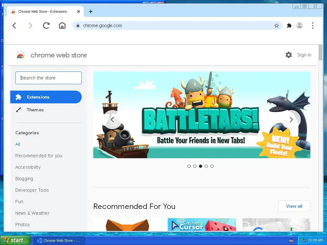Click the chrome web store logo
Viewport: 327px width, 245px height.
pyautogui.click(x=20, y=55)
